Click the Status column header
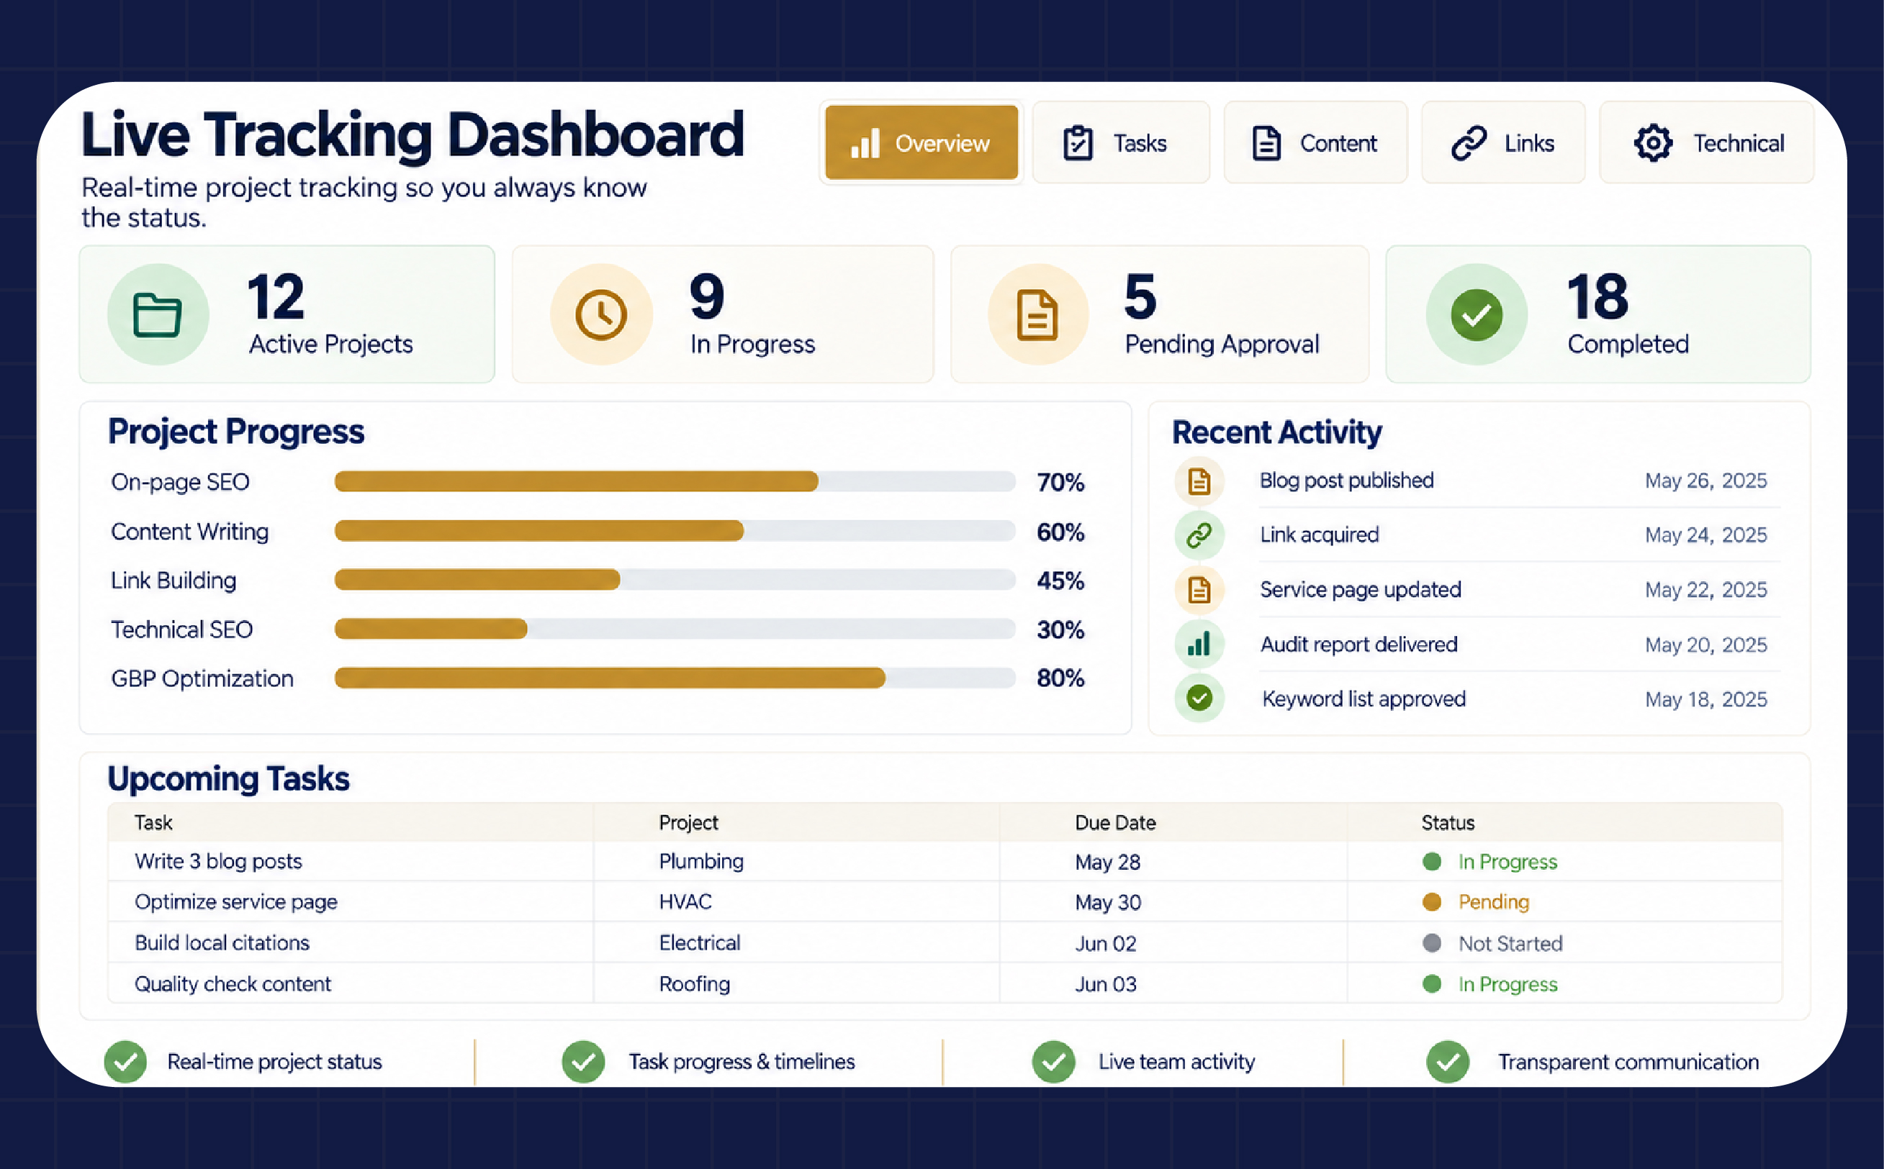Viewport: 1884px width, 1169px height. point(1448,823)
